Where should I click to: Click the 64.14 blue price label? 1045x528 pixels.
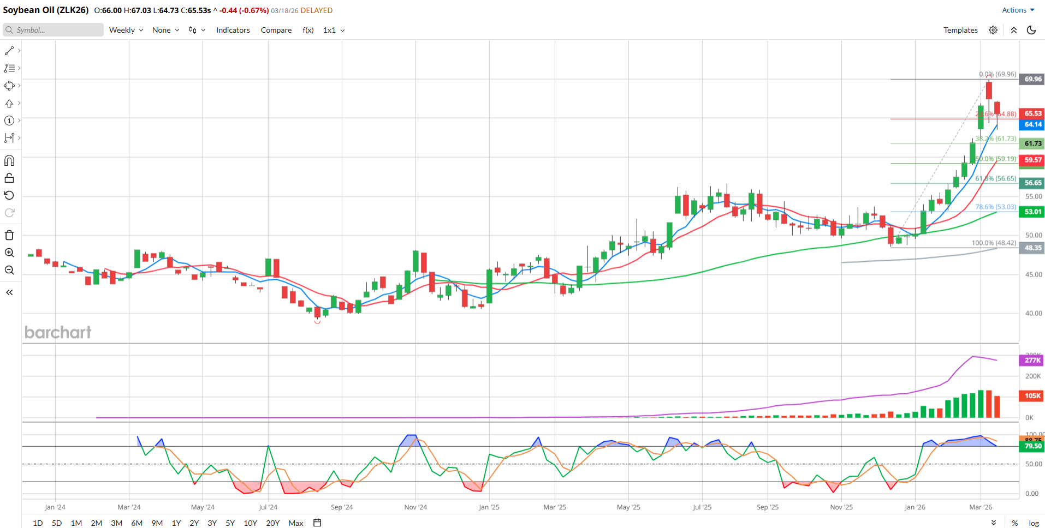click(1032, 124)
